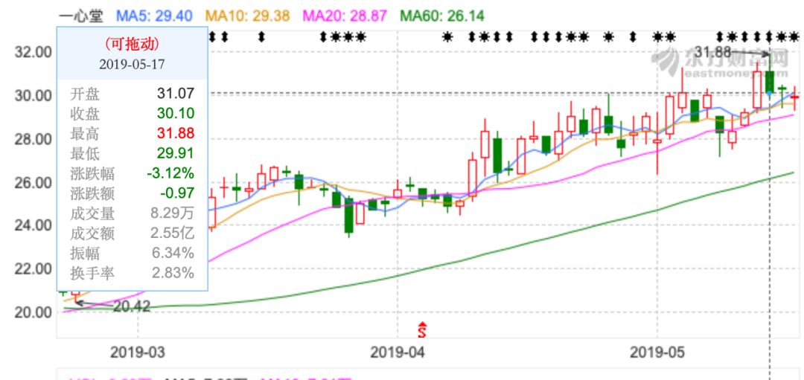This screenshot has height=380, width=804.
Task: Click the 2019-05 date axis label
Action: click(657, 350)
